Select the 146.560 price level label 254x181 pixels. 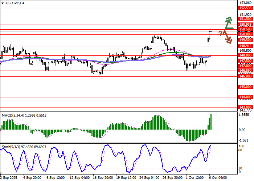tap(245, 71)
